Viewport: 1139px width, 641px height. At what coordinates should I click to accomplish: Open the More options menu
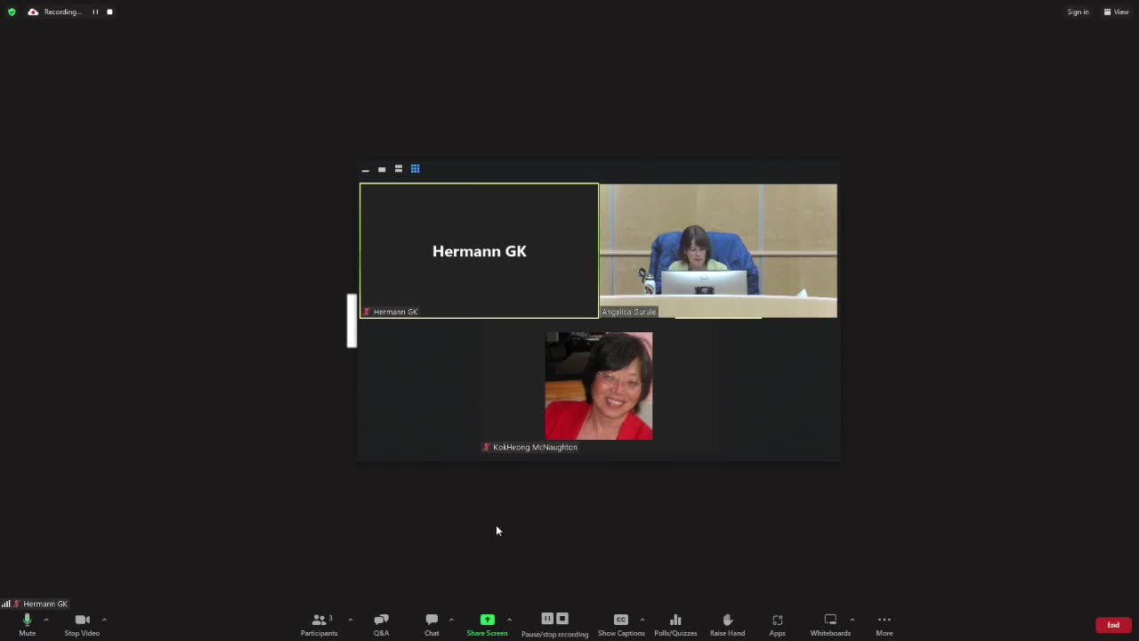click(884, 624)
